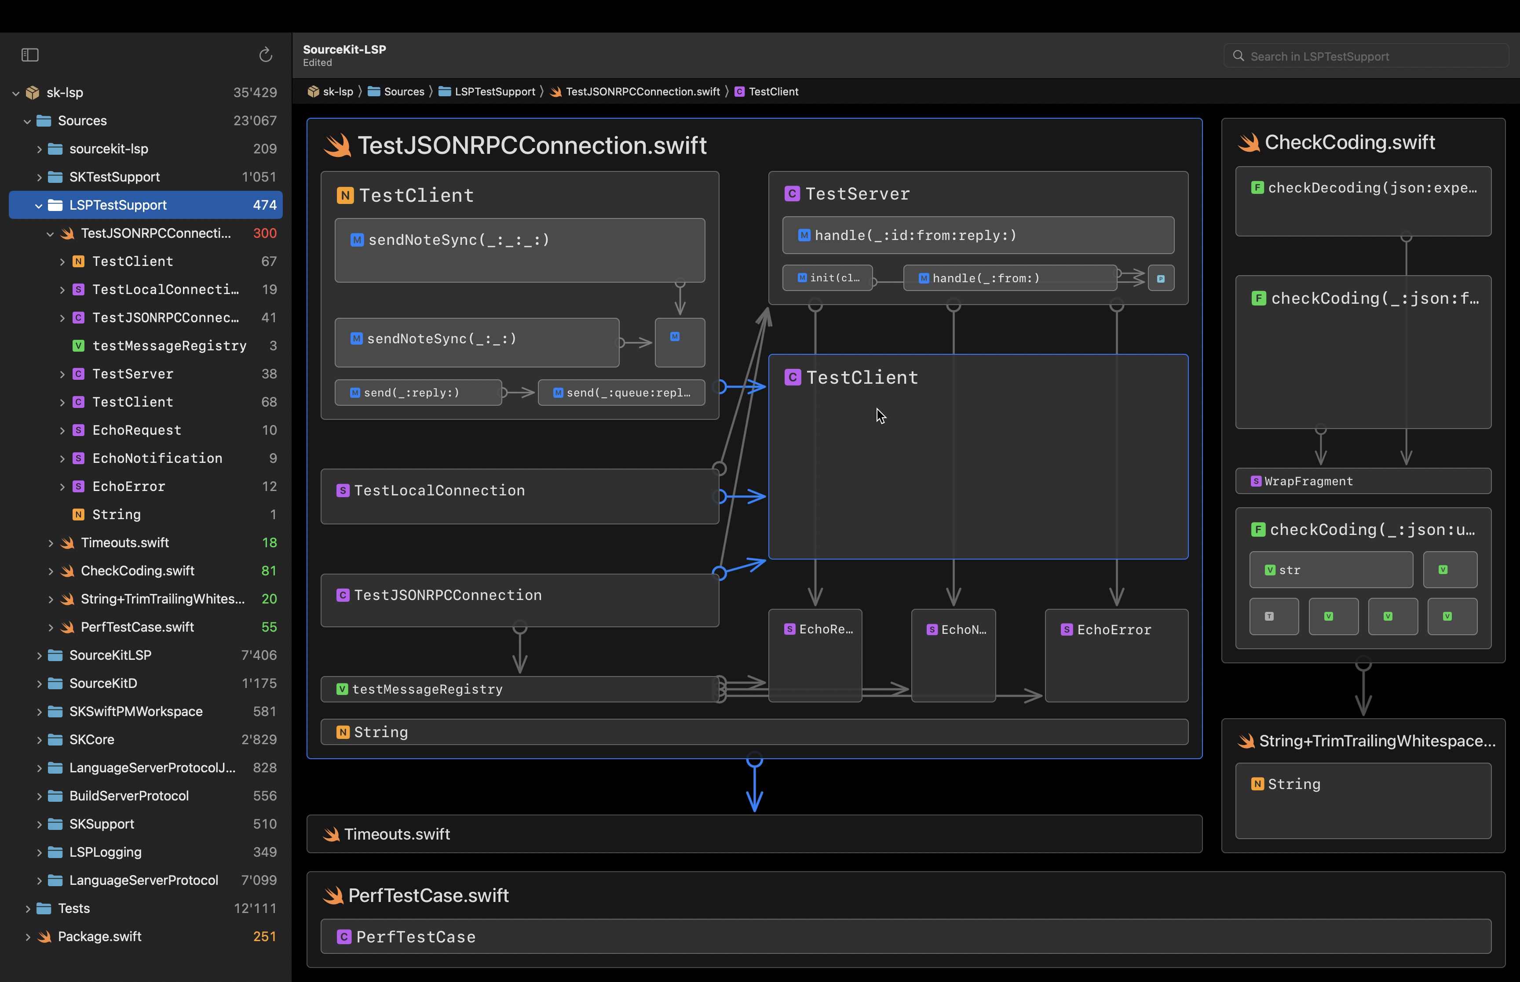The image size is (1520, 982).
Task: Select Package.swift in the sidebar
Action: point(146,937)
